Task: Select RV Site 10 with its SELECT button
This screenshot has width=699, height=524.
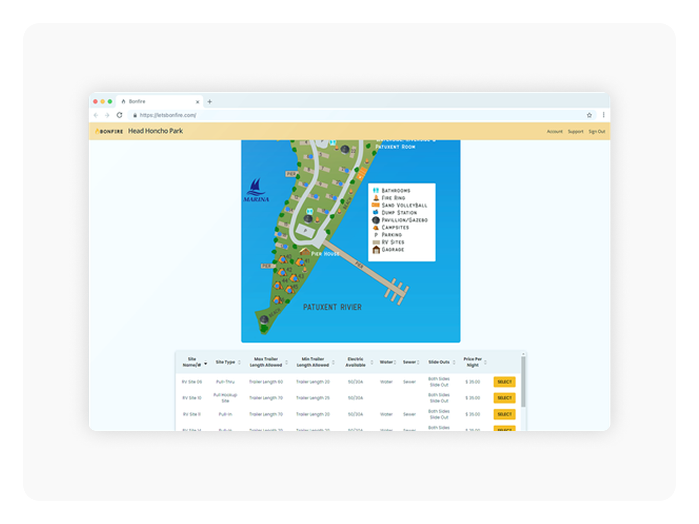Action: 504,398
